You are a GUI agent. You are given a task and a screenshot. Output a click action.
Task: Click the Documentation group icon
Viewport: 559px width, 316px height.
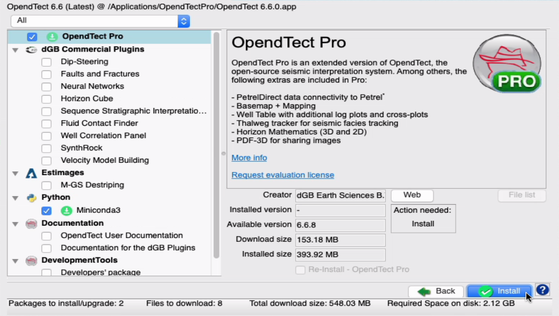click(x=31, y=224)
